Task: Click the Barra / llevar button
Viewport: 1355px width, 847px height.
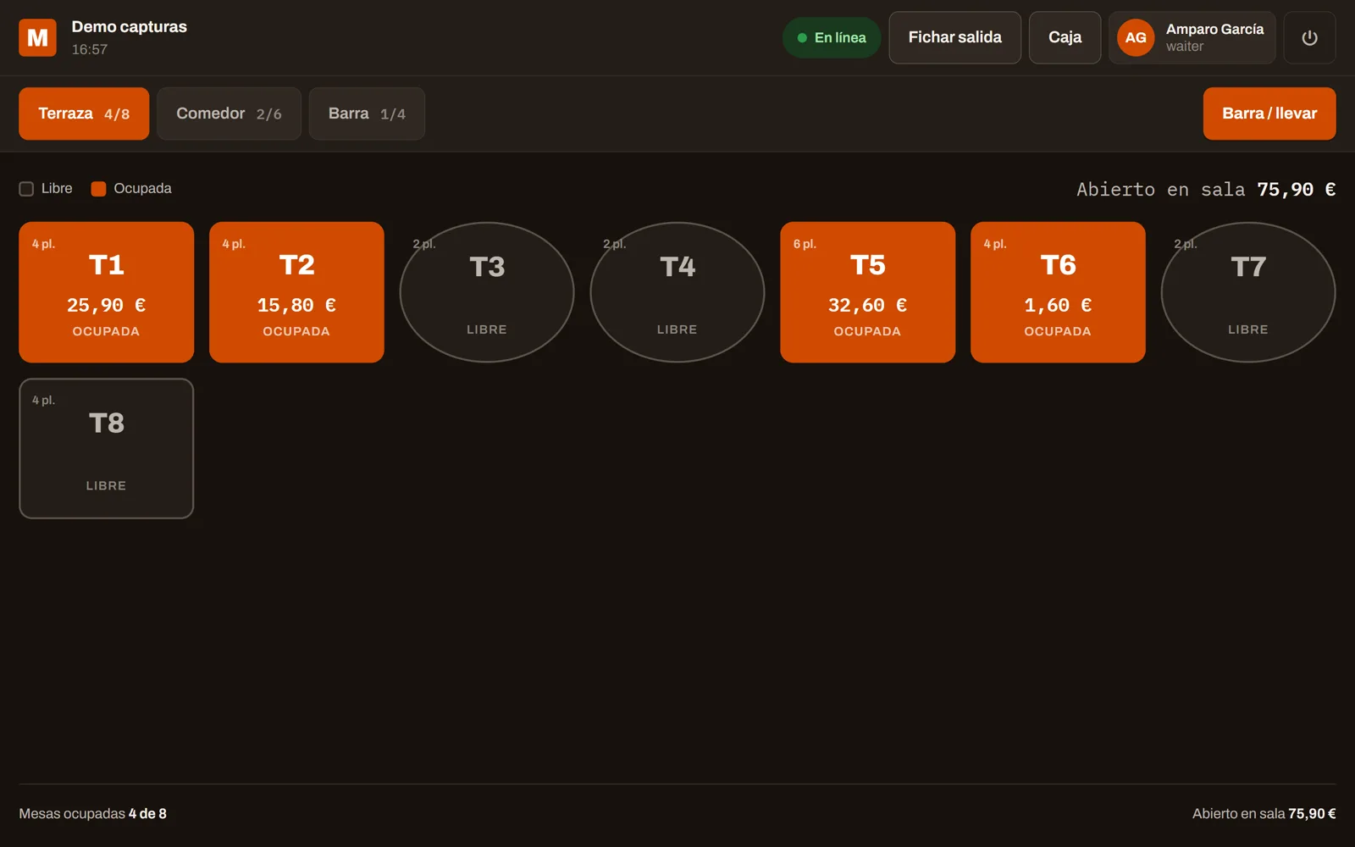Action: click(1269, 113)
